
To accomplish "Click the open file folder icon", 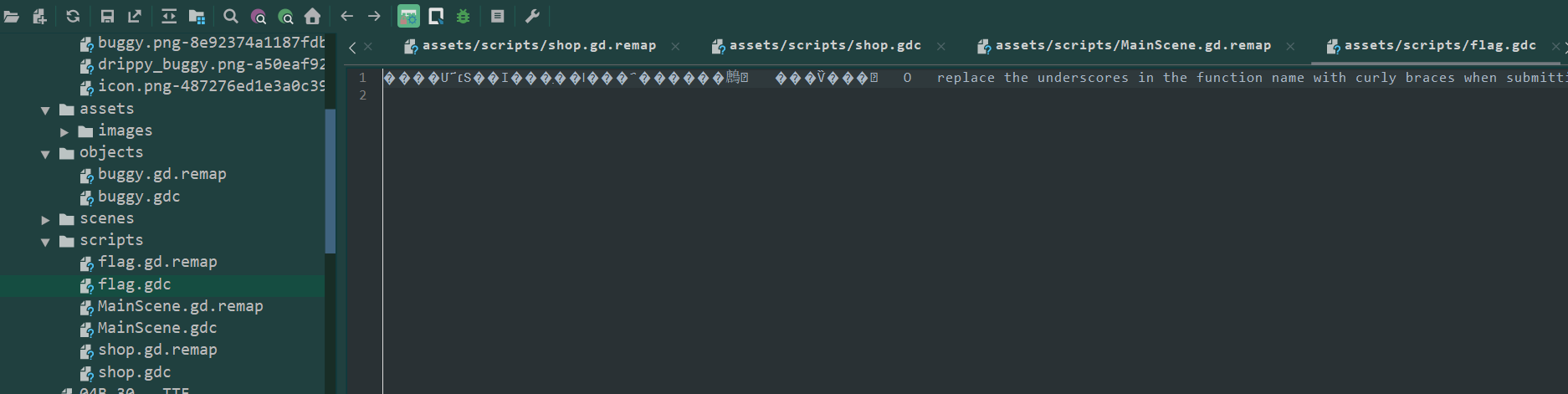I will pyautogui.click(x=12, y=16).
